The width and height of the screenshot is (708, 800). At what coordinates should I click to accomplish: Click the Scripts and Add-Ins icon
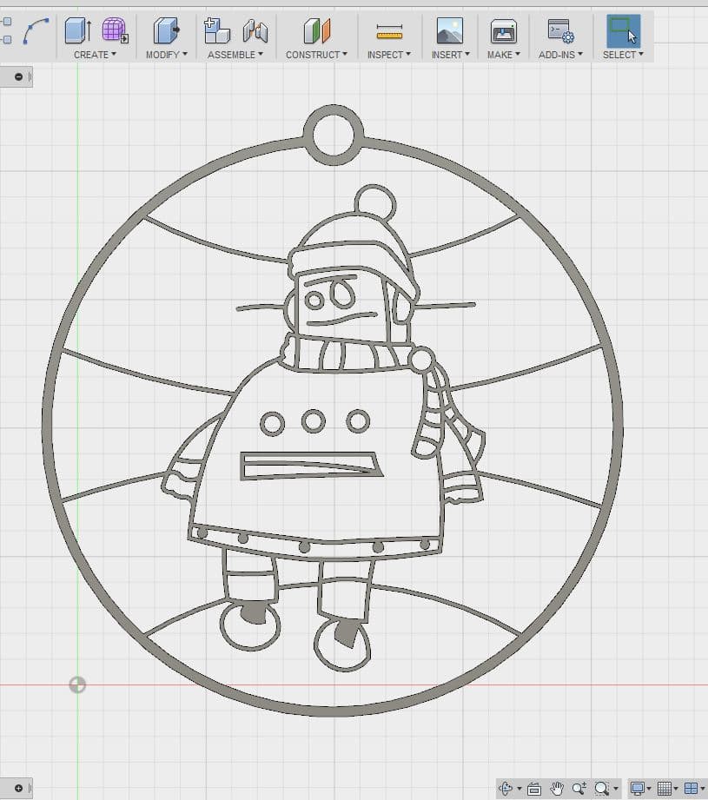coord(559,31)
